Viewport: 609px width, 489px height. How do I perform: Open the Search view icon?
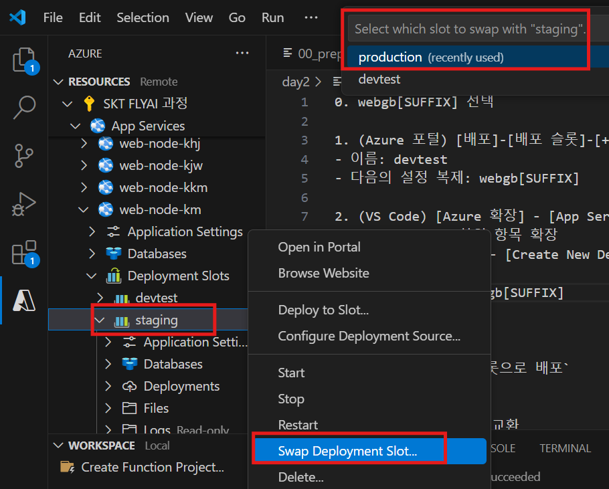24,108
